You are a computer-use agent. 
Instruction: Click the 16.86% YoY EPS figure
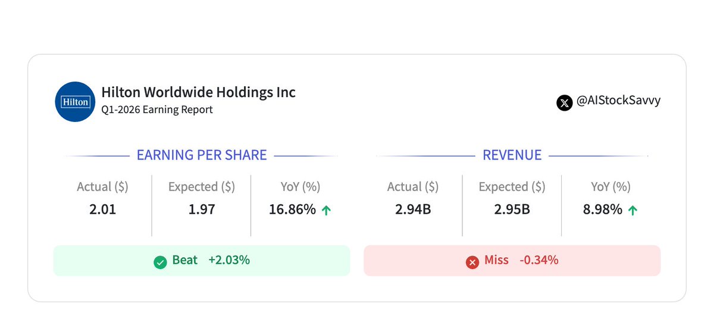pyautogui.click(x=292, y=210)
